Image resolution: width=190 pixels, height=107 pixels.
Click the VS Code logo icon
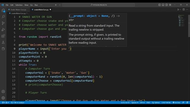[2, 5]
